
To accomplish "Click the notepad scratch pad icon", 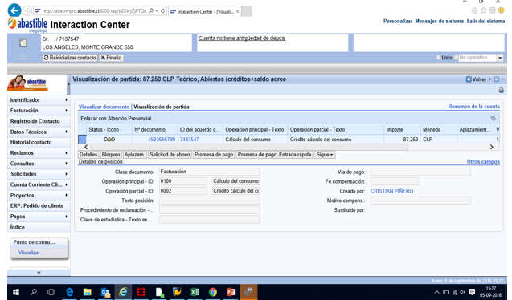I will 23,43.
